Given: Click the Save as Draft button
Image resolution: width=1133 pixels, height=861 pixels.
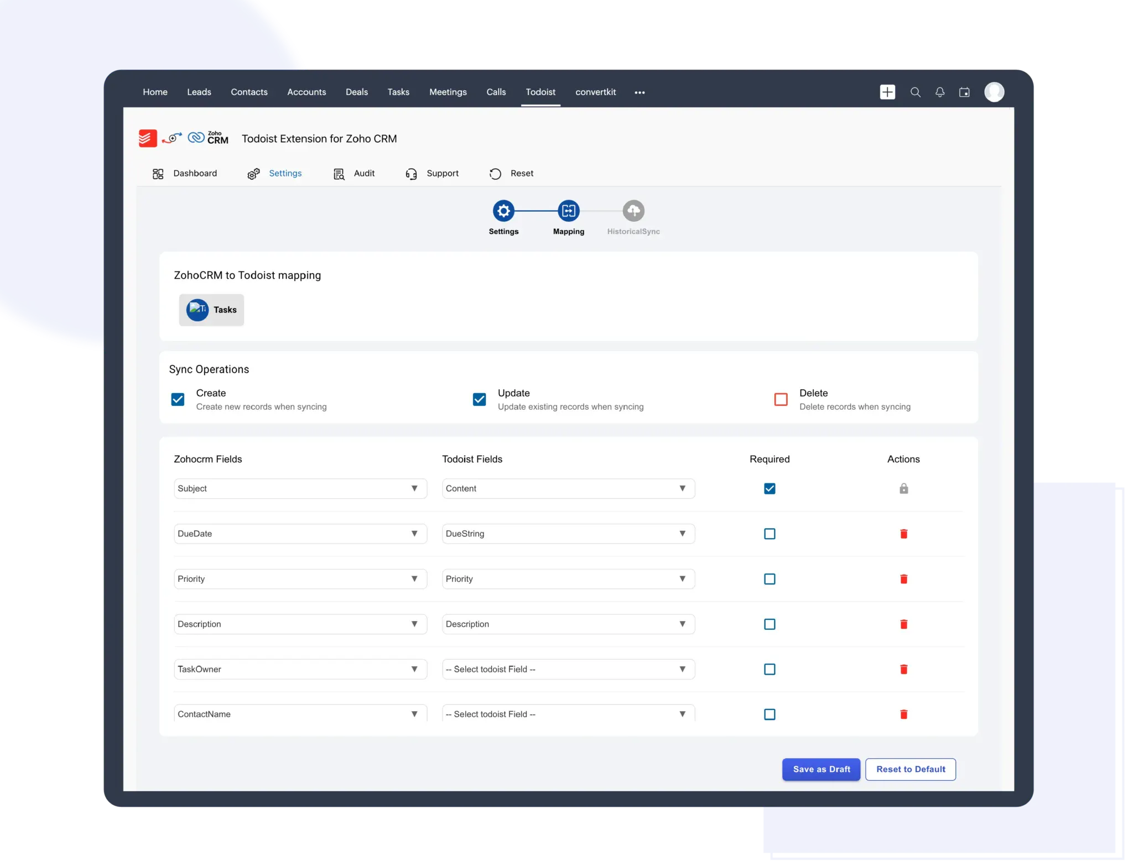Looking at the screenshot, I should (x=821, y=769).
